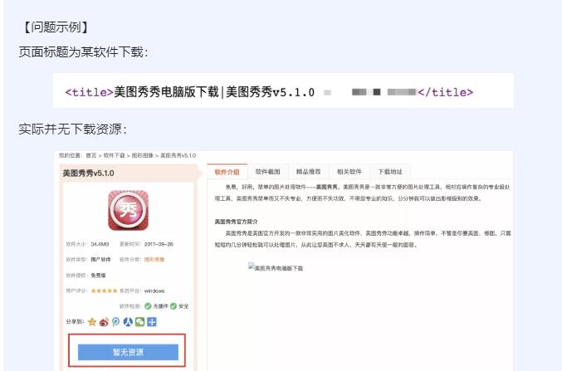Share via the QZone star icon
This screenshot has height=371, width=562.
(92, 322)
